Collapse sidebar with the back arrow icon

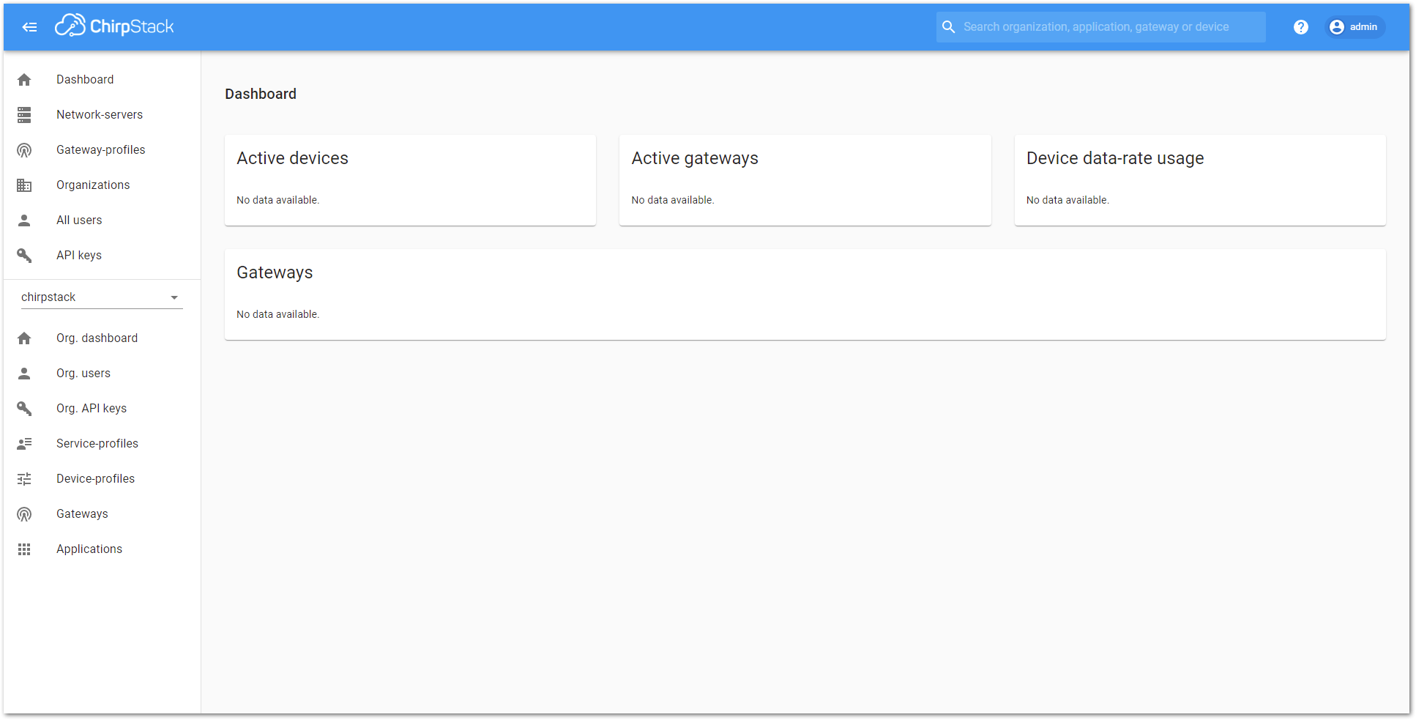[x=29, y=27]
